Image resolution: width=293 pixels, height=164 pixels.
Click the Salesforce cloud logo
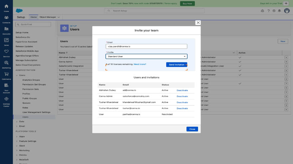[19, 11]
